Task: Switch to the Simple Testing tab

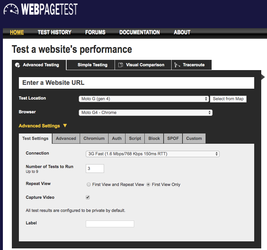Action: point(90,65)
